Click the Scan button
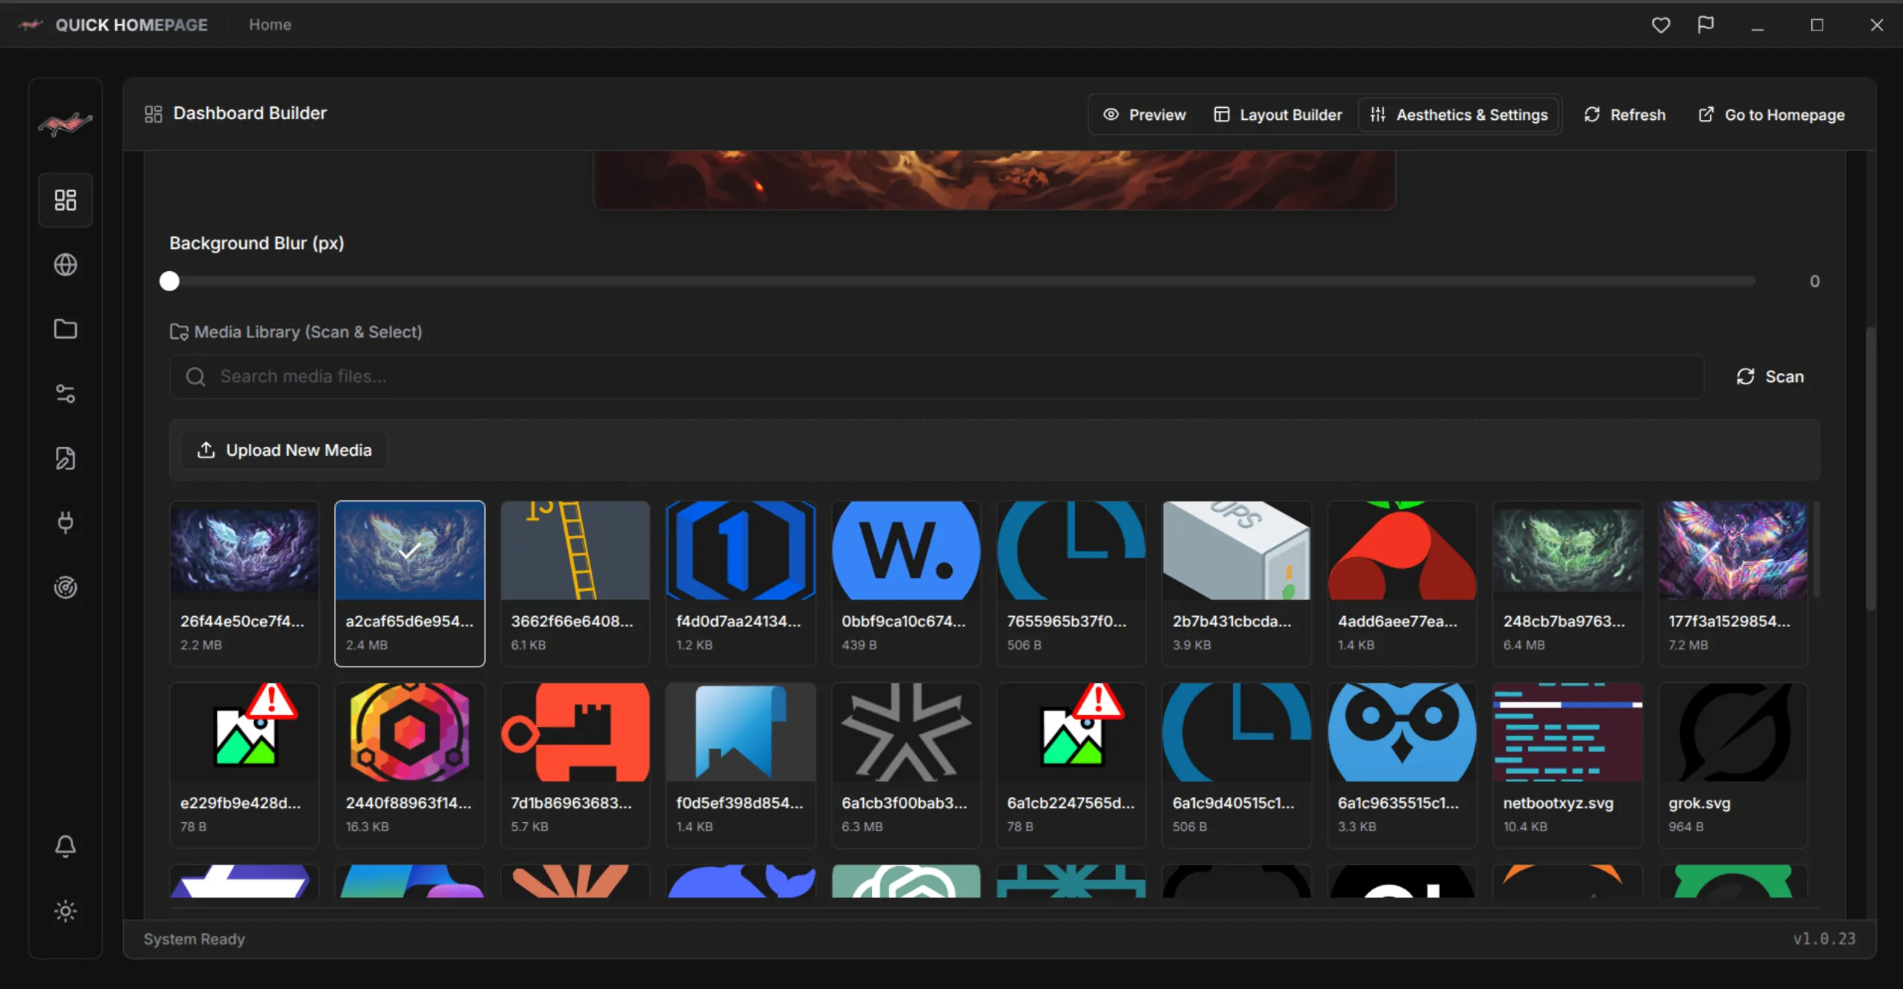This screenshot has height=989, width=1903. [1770, 376]
